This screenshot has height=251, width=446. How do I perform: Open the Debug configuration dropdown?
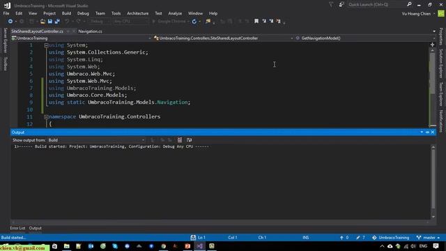click(x=100, y=22)
